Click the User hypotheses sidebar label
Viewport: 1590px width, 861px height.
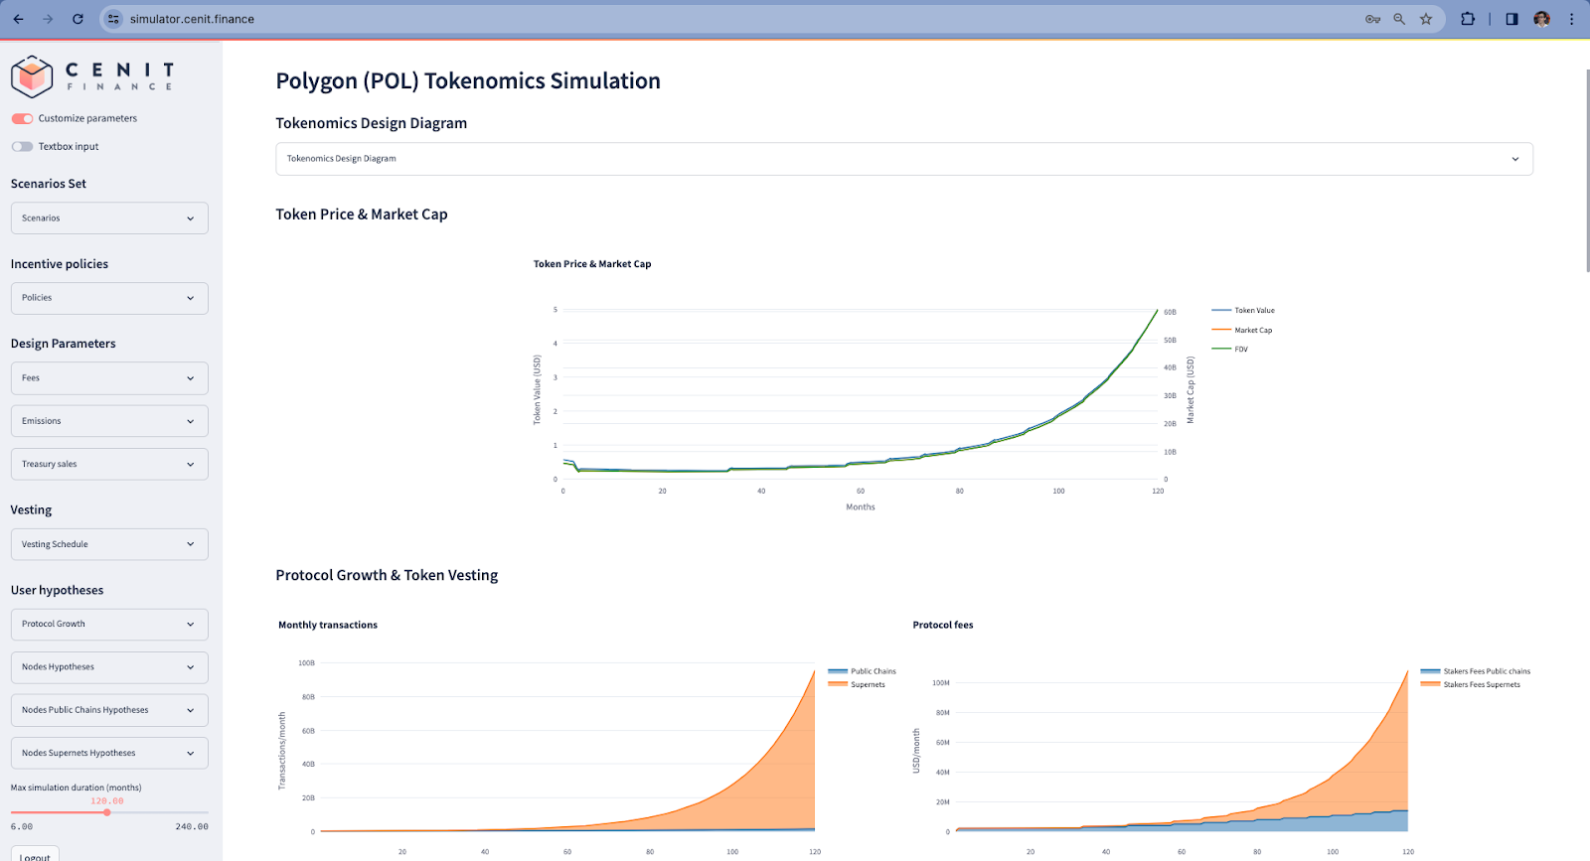pyautogui.click(x=58, y=590)
